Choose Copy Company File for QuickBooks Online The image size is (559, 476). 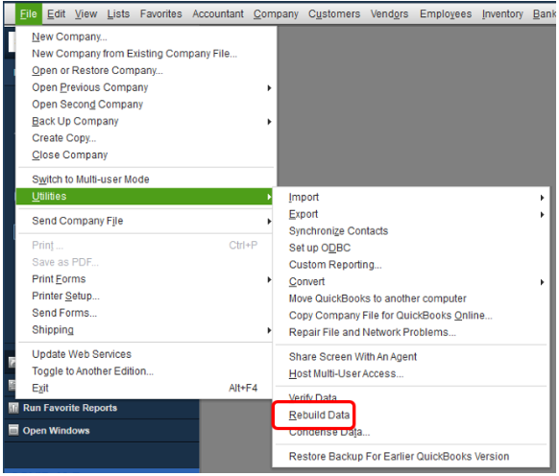coord(411,316)
